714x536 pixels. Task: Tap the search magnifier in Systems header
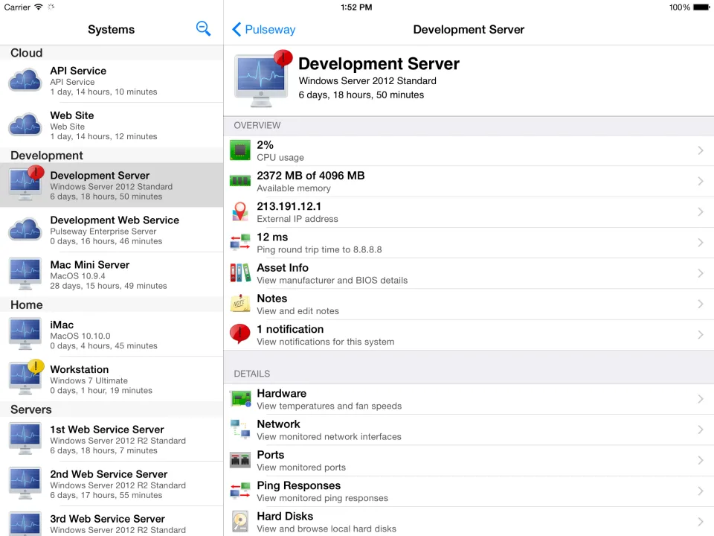click(x=203, y=29)
